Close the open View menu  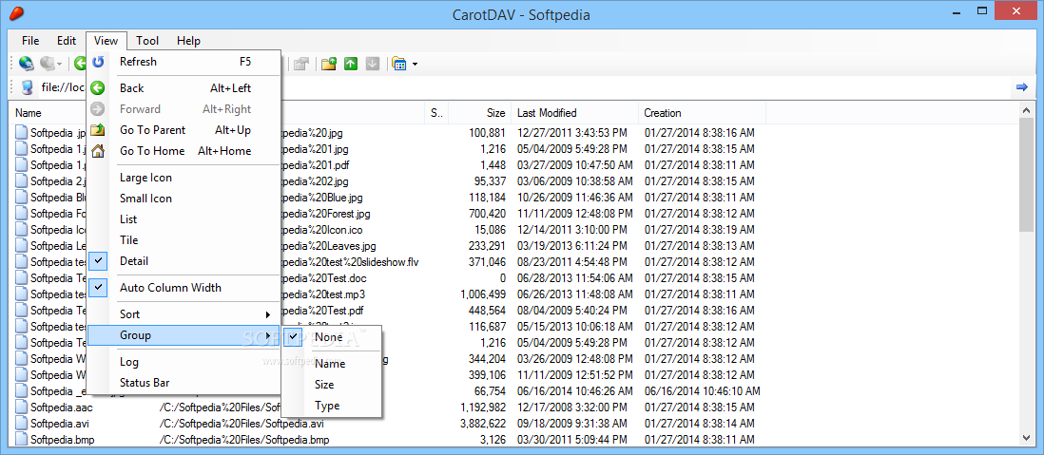[x=106, y=41]
